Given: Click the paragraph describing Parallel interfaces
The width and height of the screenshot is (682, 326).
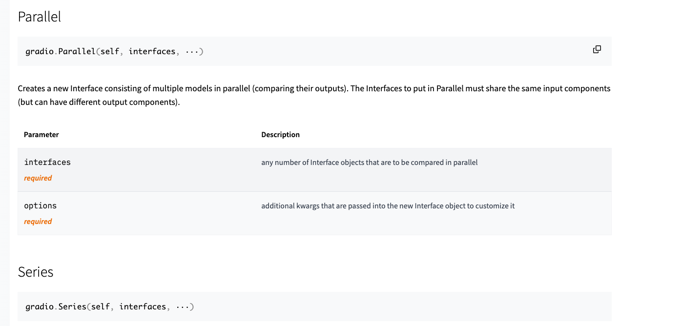Looking at the screenshot, I should point(314,96).
